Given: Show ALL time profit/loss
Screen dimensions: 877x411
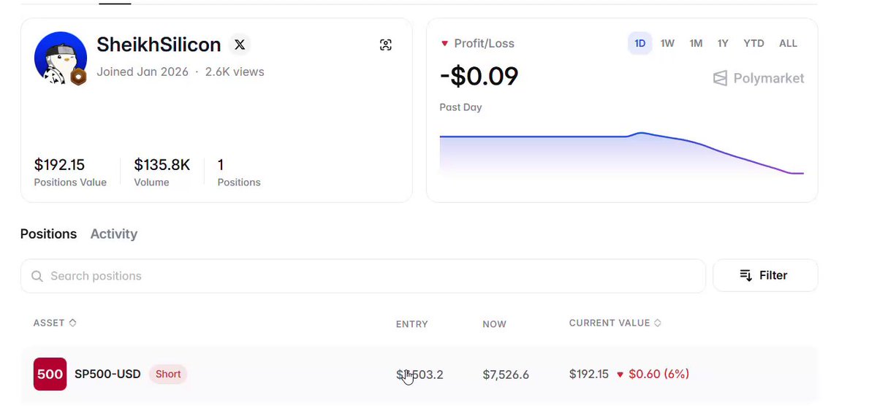Looking at the screenshot, I should (x=788, y=43).
